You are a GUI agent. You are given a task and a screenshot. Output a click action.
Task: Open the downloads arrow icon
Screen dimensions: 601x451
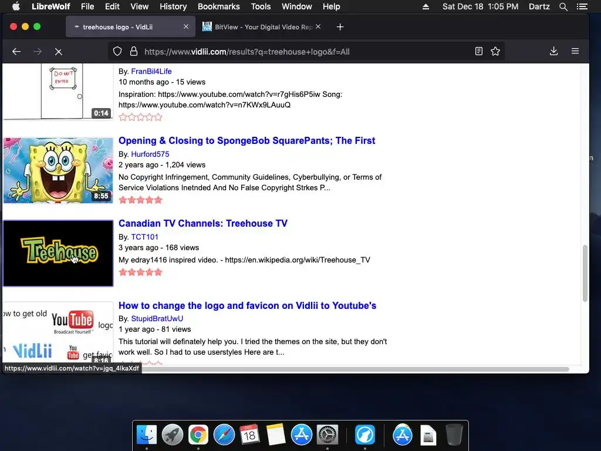553,52
